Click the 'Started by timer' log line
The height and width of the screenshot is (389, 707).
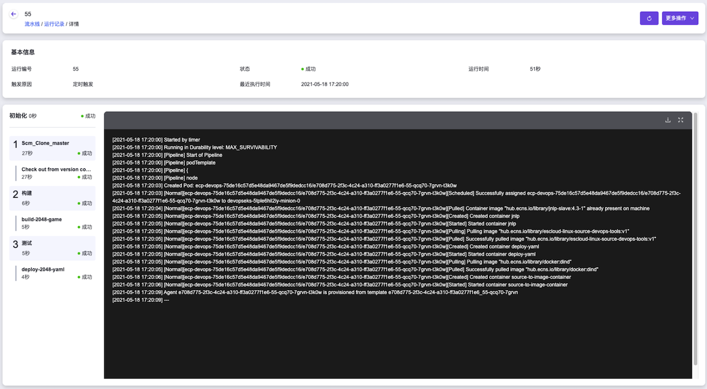click(x=156, y=139)
